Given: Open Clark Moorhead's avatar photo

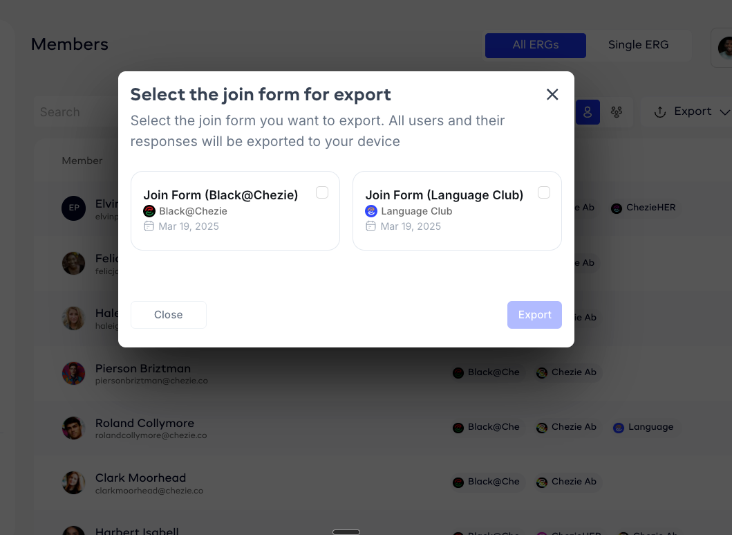Looking at the screenshot, I should (x=74, y=483).
